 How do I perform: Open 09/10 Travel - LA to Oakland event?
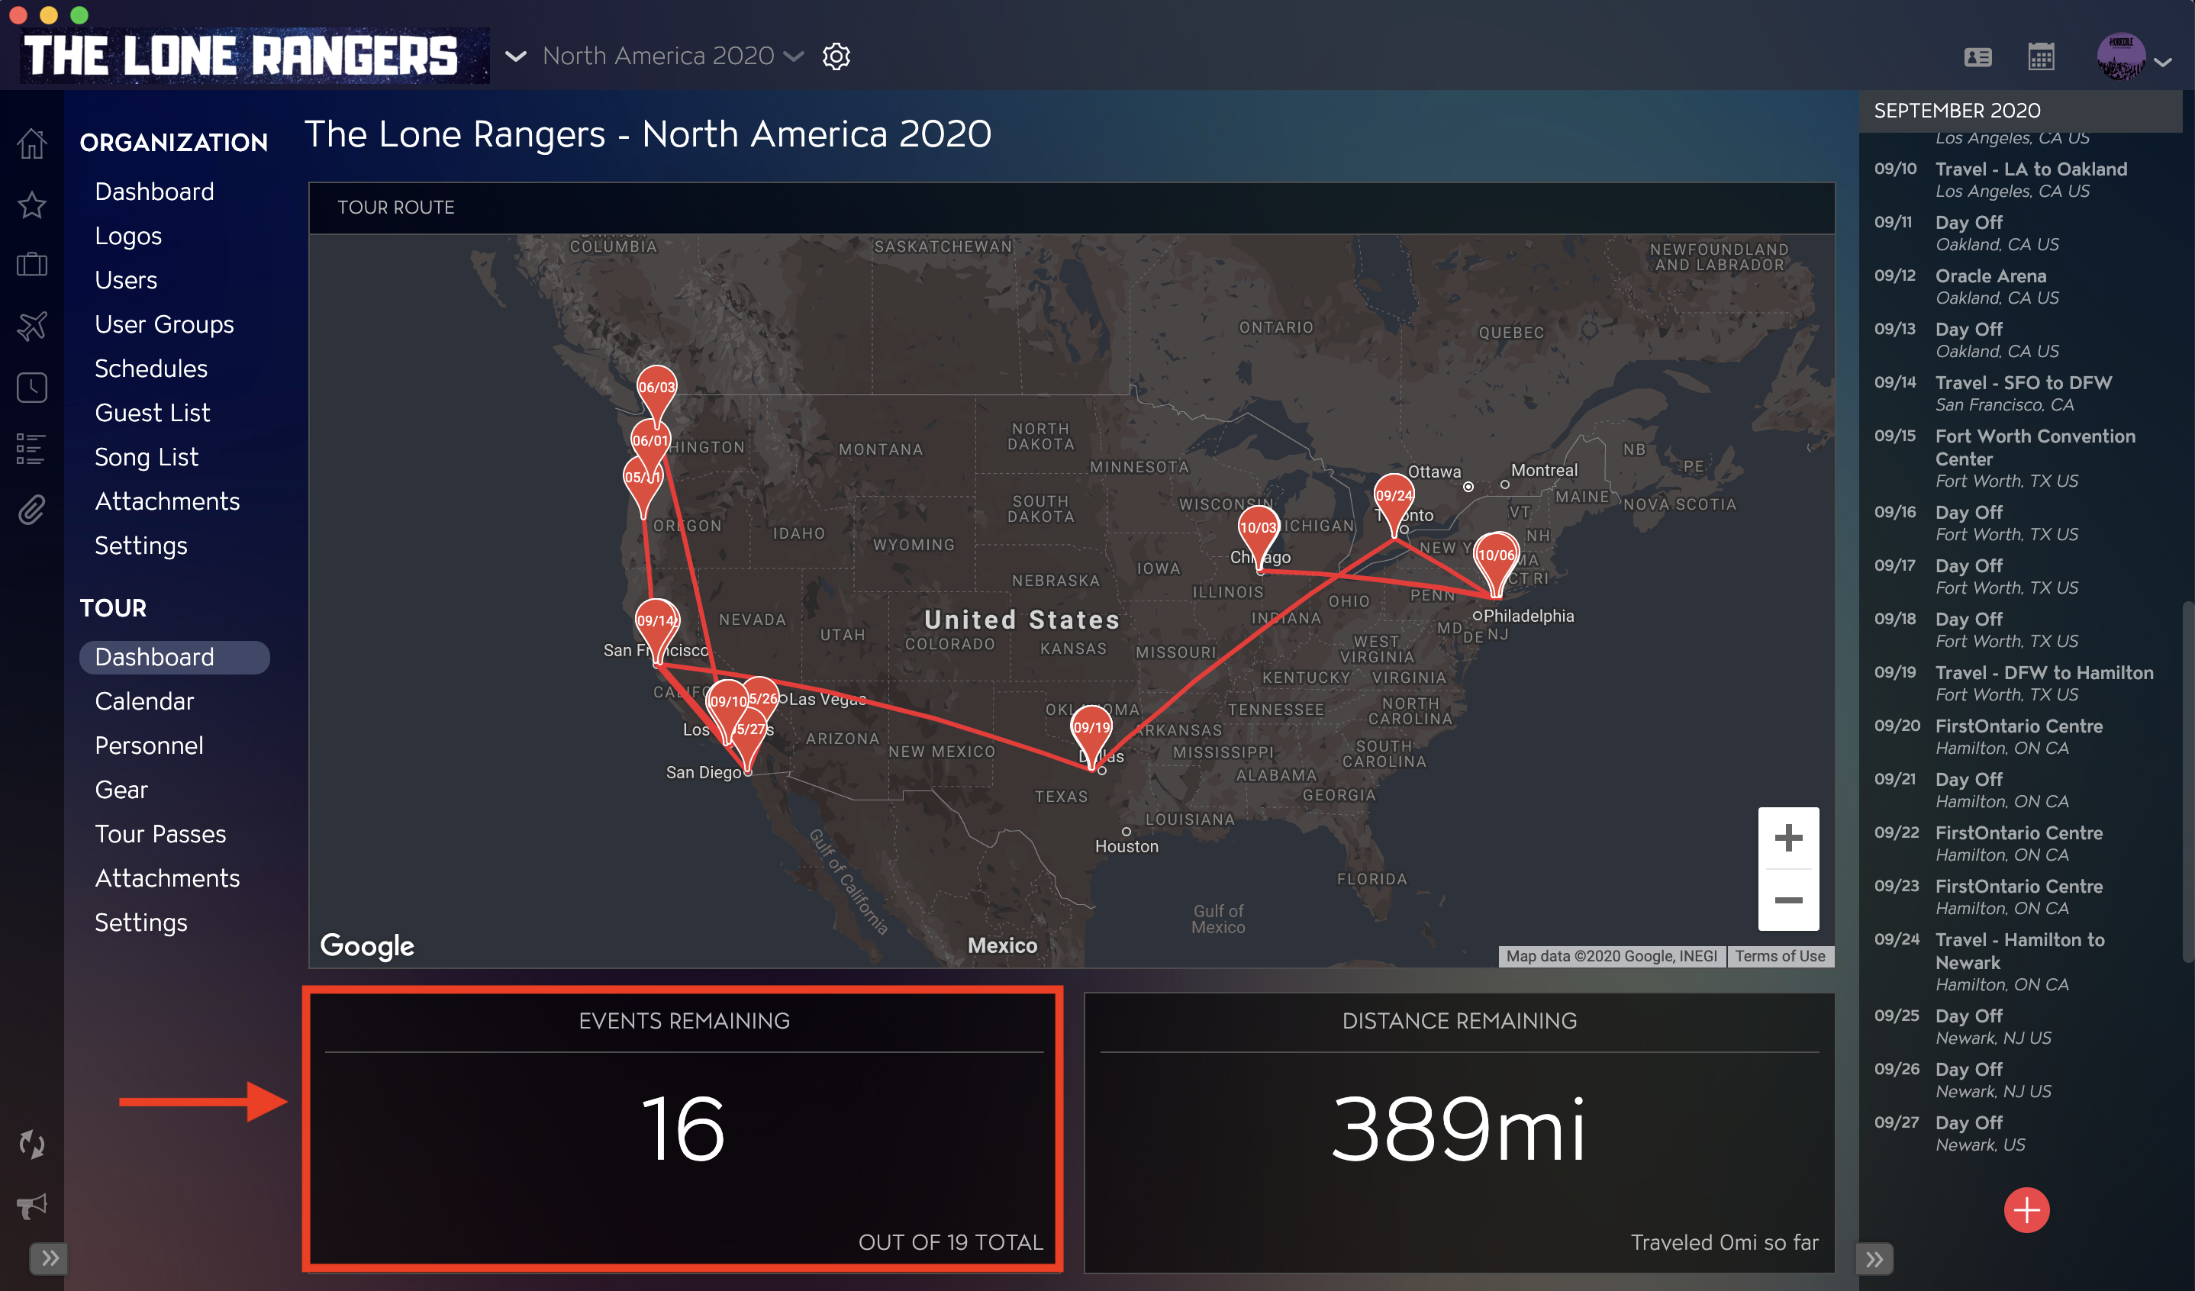click(2021, 179)
